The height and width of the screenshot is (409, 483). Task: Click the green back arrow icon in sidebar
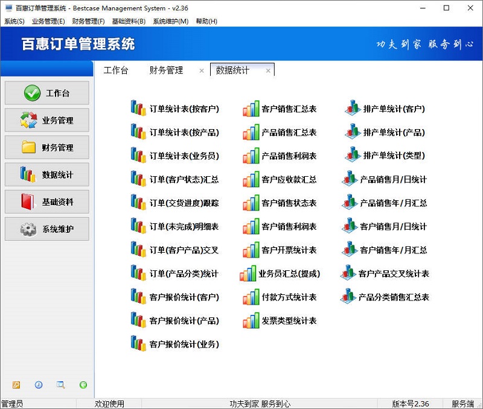coord(83,385)
